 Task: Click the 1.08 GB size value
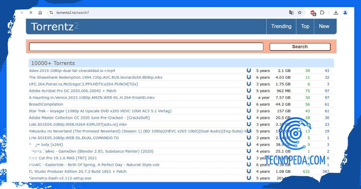283,172
